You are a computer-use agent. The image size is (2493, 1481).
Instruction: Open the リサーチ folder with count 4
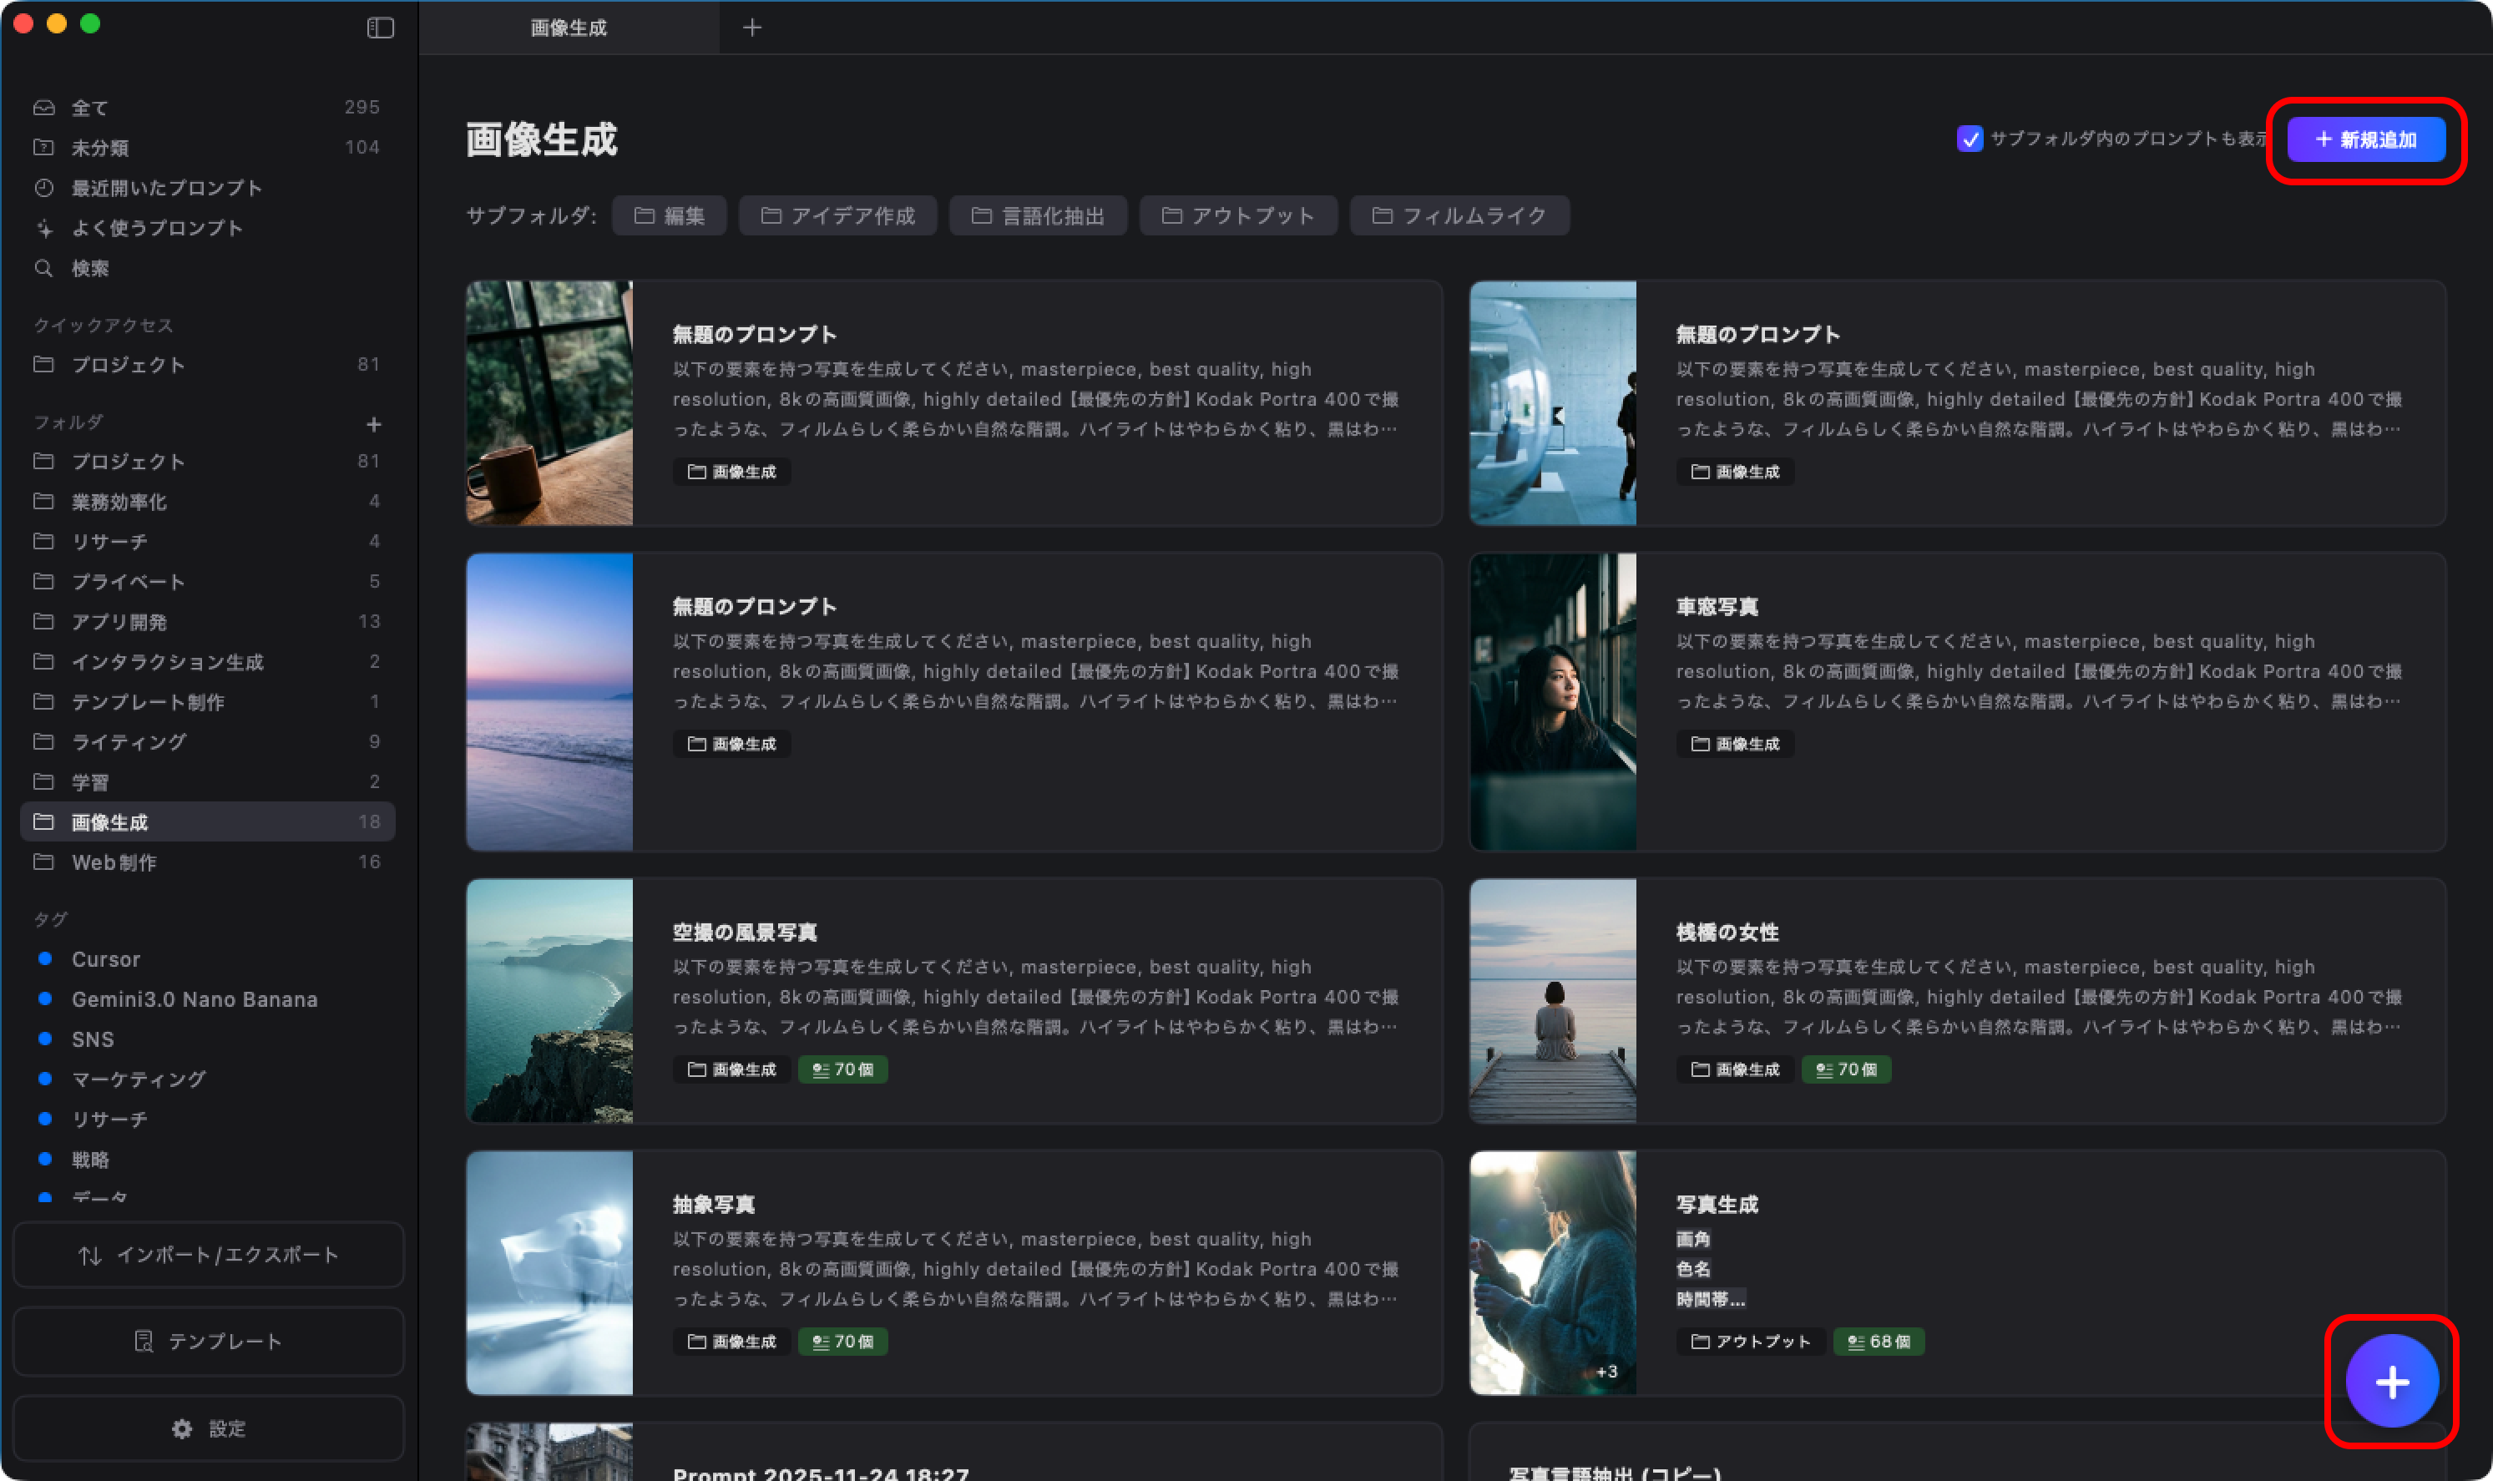tap(208, 541)
